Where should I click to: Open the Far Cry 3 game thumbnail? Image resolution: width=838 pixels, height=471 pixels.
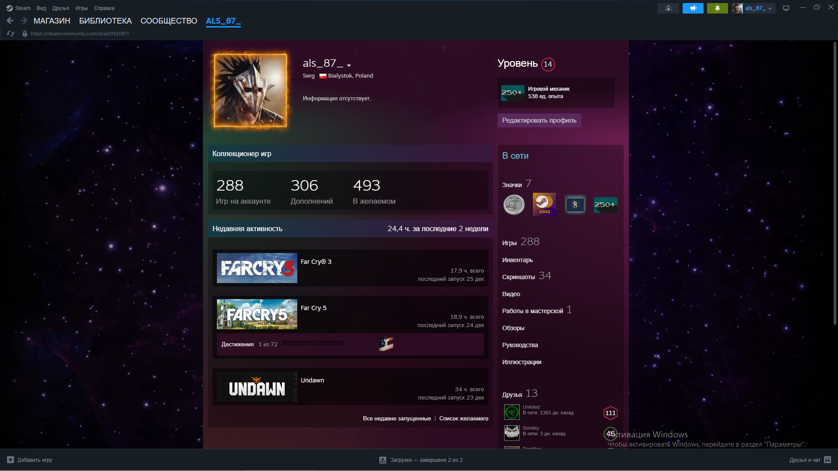[257, 268]
